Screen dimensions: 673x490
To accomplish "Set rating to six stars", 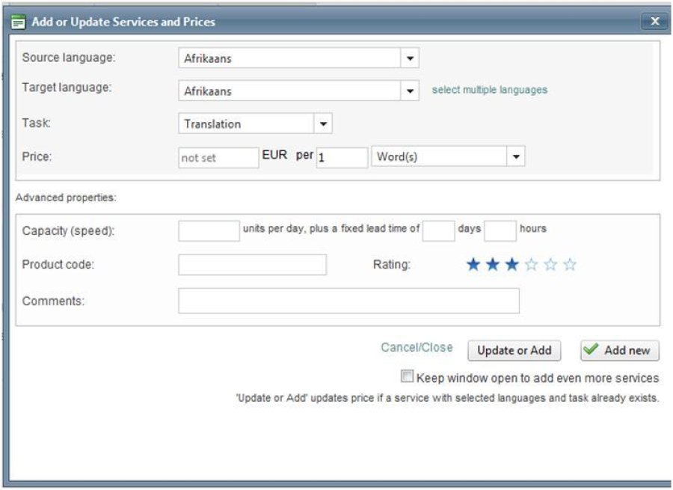I will tap(570, 265).
